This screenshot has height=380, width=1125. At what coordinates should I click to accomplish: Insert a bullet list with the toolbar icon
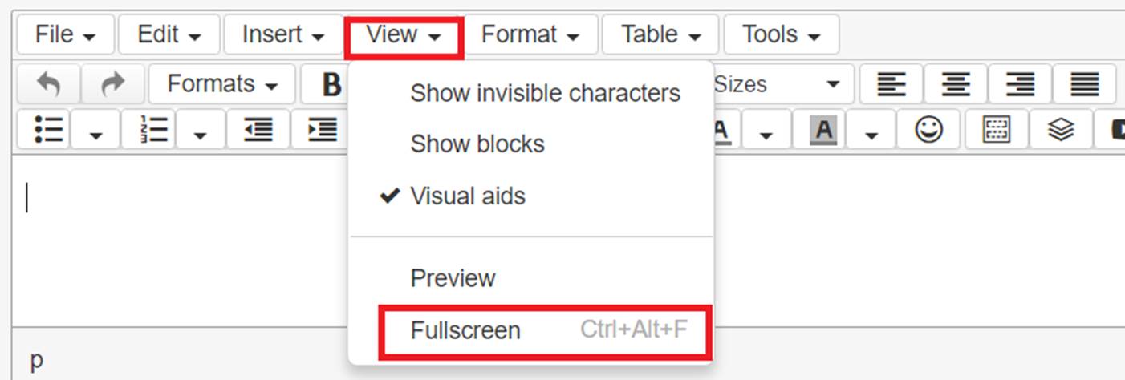pos(49,129)
